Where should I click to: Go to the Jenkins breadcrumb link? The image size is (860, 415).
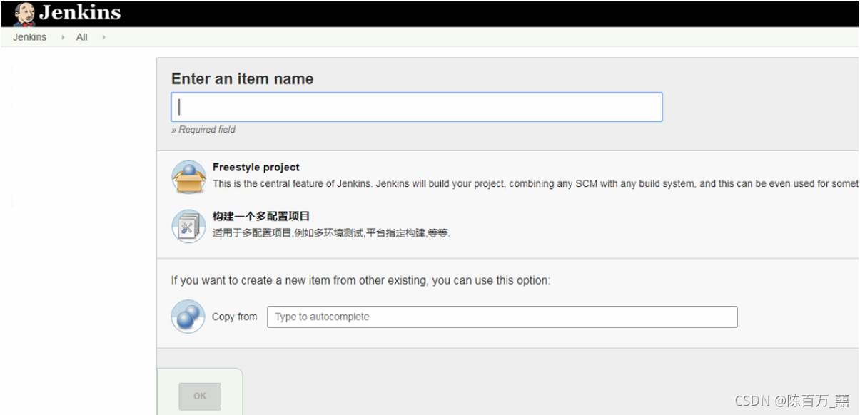[x=29, y=37]
